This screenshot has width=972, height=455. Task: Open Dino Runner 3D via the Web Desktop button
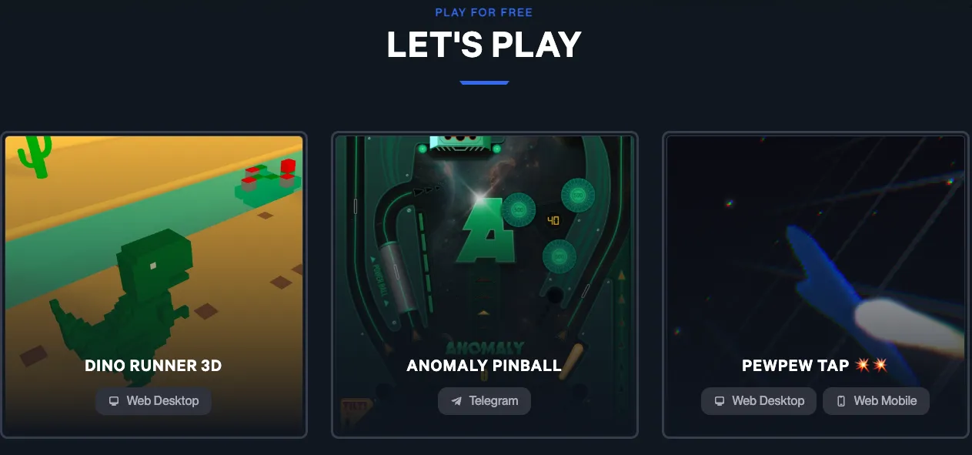pyautogui.click(x=154, y=401)
